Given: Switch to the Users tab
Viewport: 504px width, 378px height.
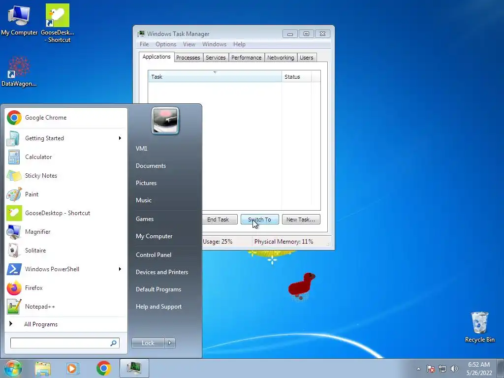Looking at the screenshot, I should pos(306,58).
